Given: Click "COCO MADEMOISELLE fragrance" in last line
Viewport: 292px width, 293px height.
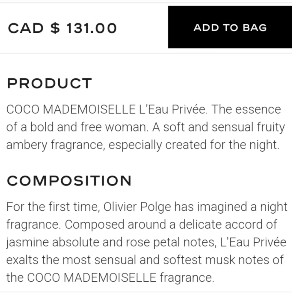Looking at the screenshot, I should point(121,278).
